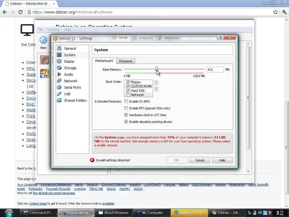Select the Debian VM swirl icon
Screen dimensions: 289x217
coord(45,60)
